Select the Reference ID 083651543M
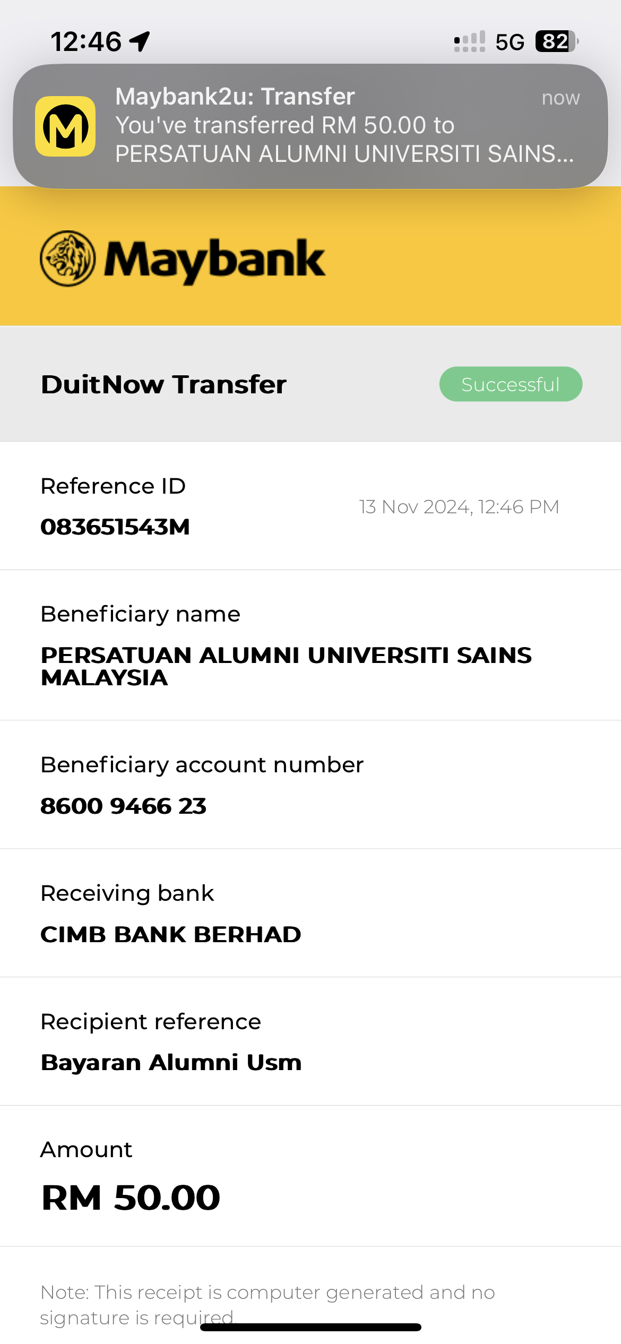Screen dimensions: 621x1344 [x=115, y=527]
